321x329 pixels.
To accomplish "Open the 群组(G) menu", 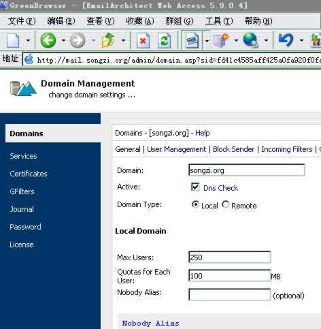I will tap(180, 21).
